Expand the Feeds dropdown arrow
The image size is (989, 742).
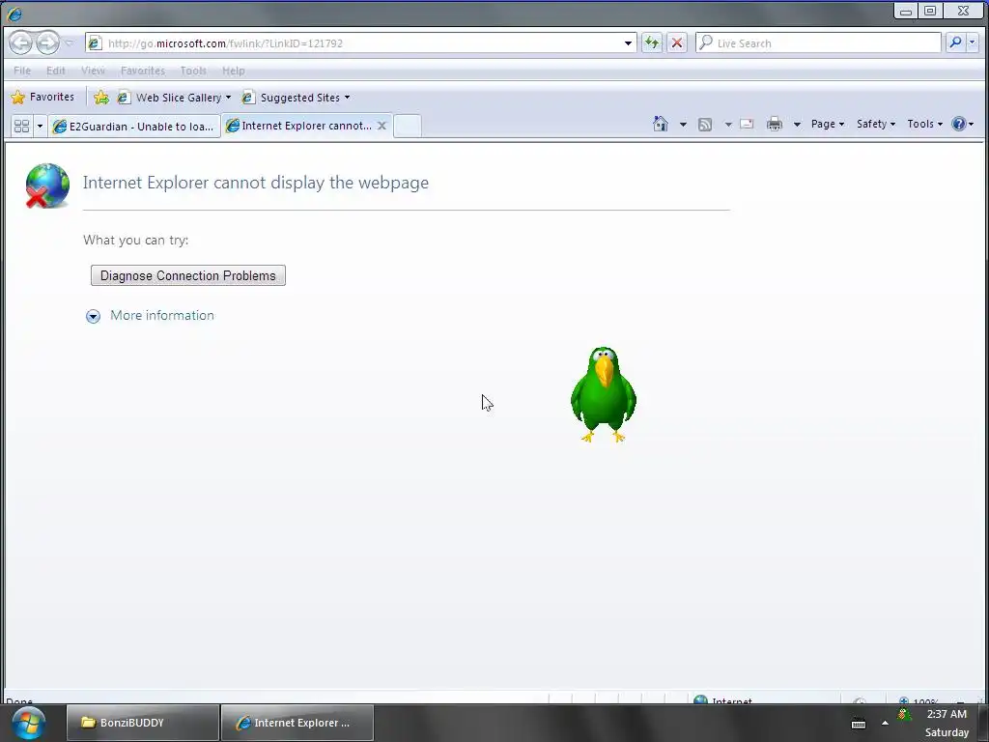(728, 125)
